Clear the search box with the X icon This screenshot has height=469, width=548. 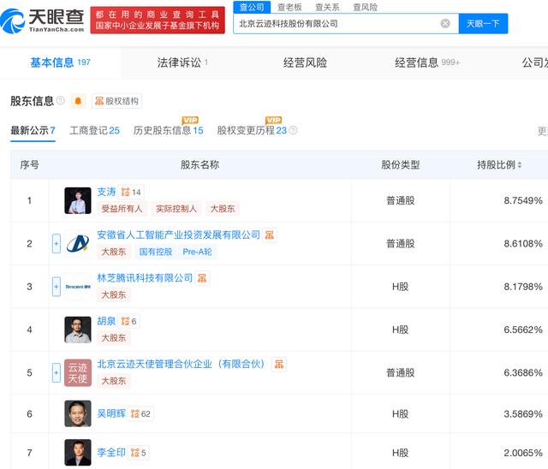(x=445, y=24)
